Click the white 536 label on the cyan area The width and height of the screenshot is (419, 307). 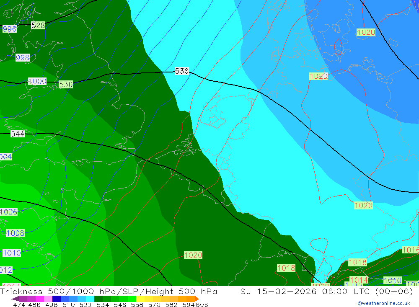182,71
